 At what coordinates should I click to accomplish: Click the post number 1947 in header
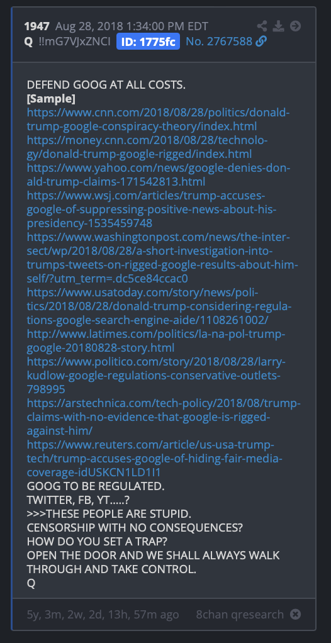tap(37, 26)
